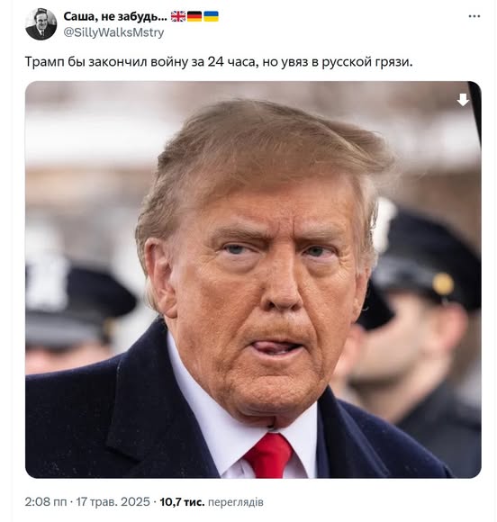
Task: Open display name "Саша, не забудь..."
Action: point(115,16)
